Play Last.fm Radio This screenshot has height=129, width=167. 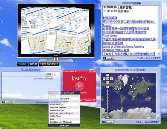[x=79, y=86]
